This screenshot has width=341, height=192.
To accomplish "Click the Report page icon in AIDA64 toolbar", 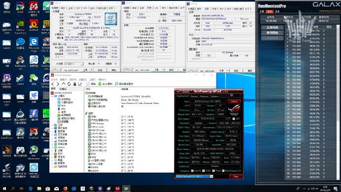I will pos(88,84).
